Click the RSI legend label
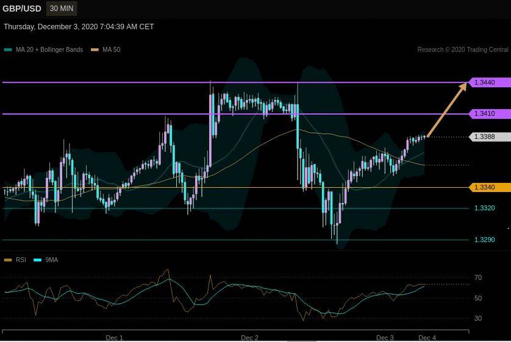The width and height of the screenshot is (511, 342). [x=21, y=260]
